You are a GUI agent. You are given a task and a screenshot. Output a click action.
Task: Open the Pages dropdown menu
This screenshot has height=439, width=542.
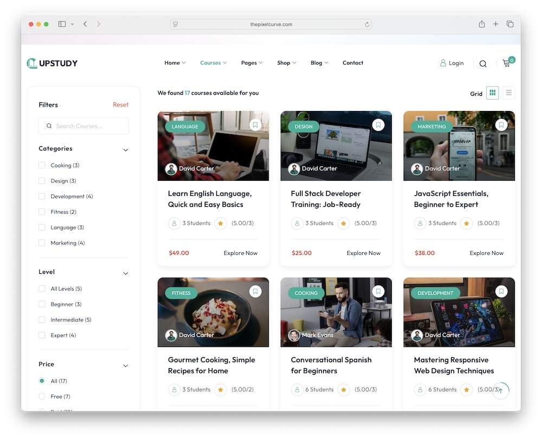251,63
